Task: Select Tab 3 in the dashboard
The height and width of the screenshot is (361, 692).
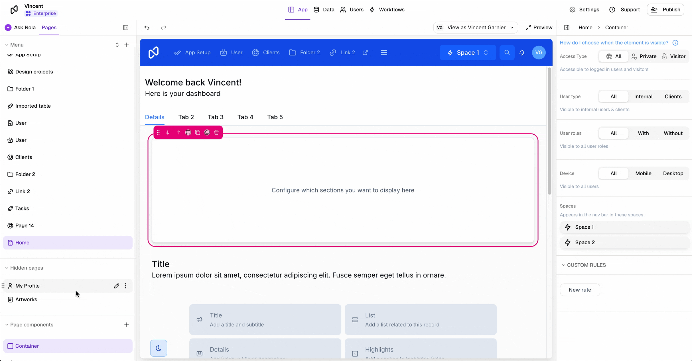Action: (x=216, y=117)
